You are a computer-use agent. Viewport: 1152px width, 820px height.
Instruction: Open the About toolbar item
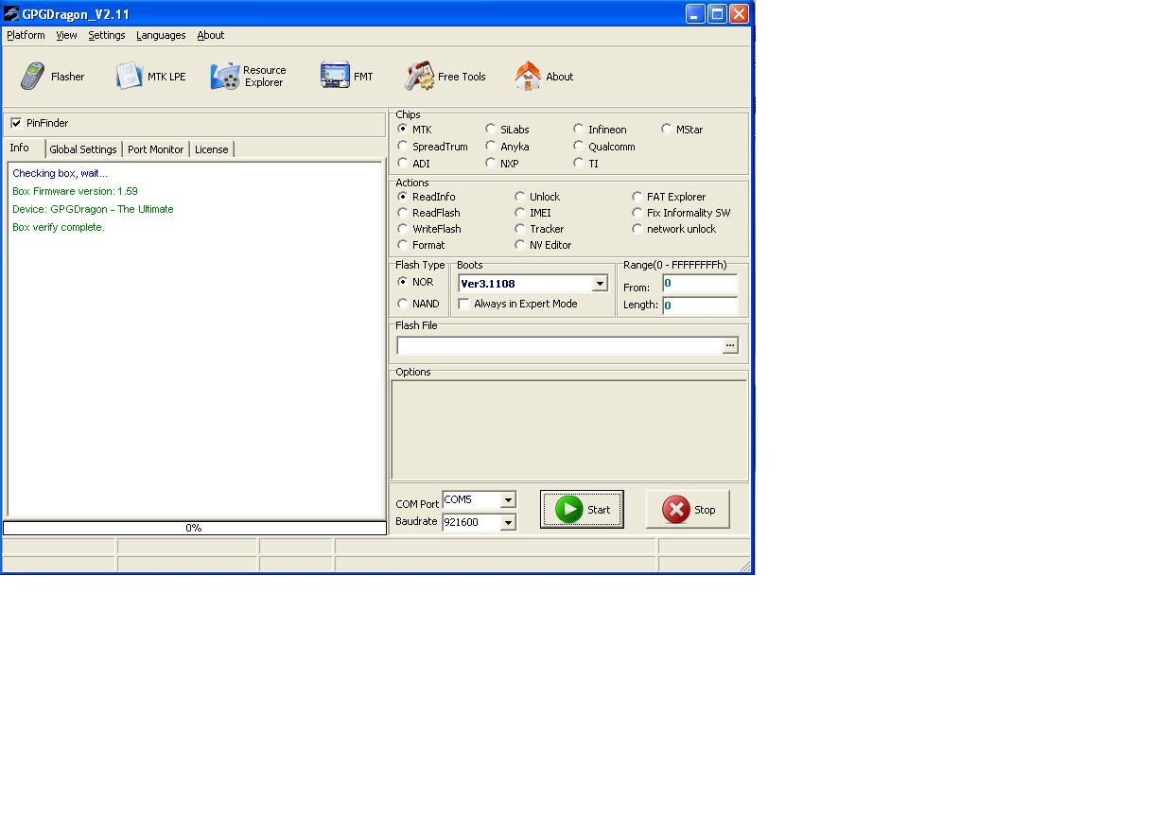click(x=544, y=77)
